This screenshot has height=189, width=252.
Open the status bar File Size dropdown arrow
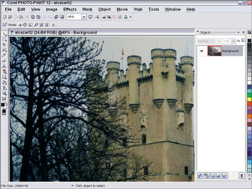pos(72,186)
